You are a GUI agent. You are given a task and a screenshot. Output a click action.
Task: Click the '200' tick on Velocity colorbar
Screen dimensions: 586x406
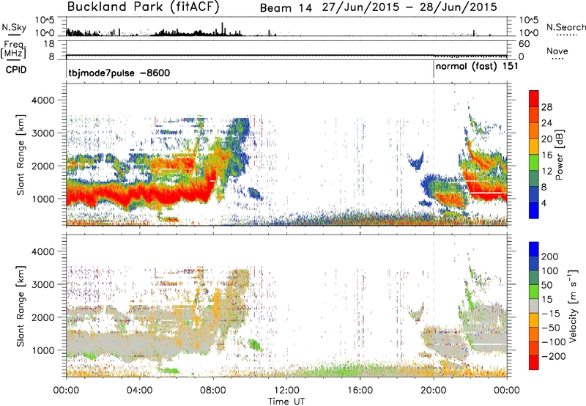point(550,256)
